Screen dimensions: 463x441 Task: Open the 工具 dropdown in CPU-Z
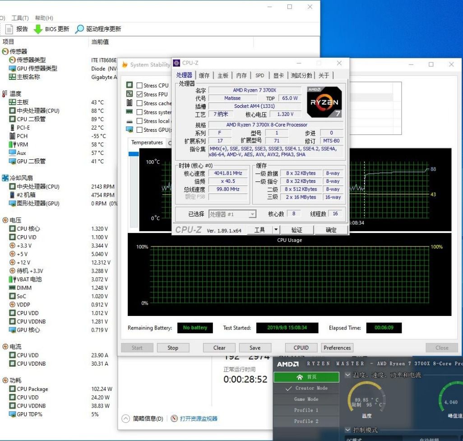tap(264, 229)
